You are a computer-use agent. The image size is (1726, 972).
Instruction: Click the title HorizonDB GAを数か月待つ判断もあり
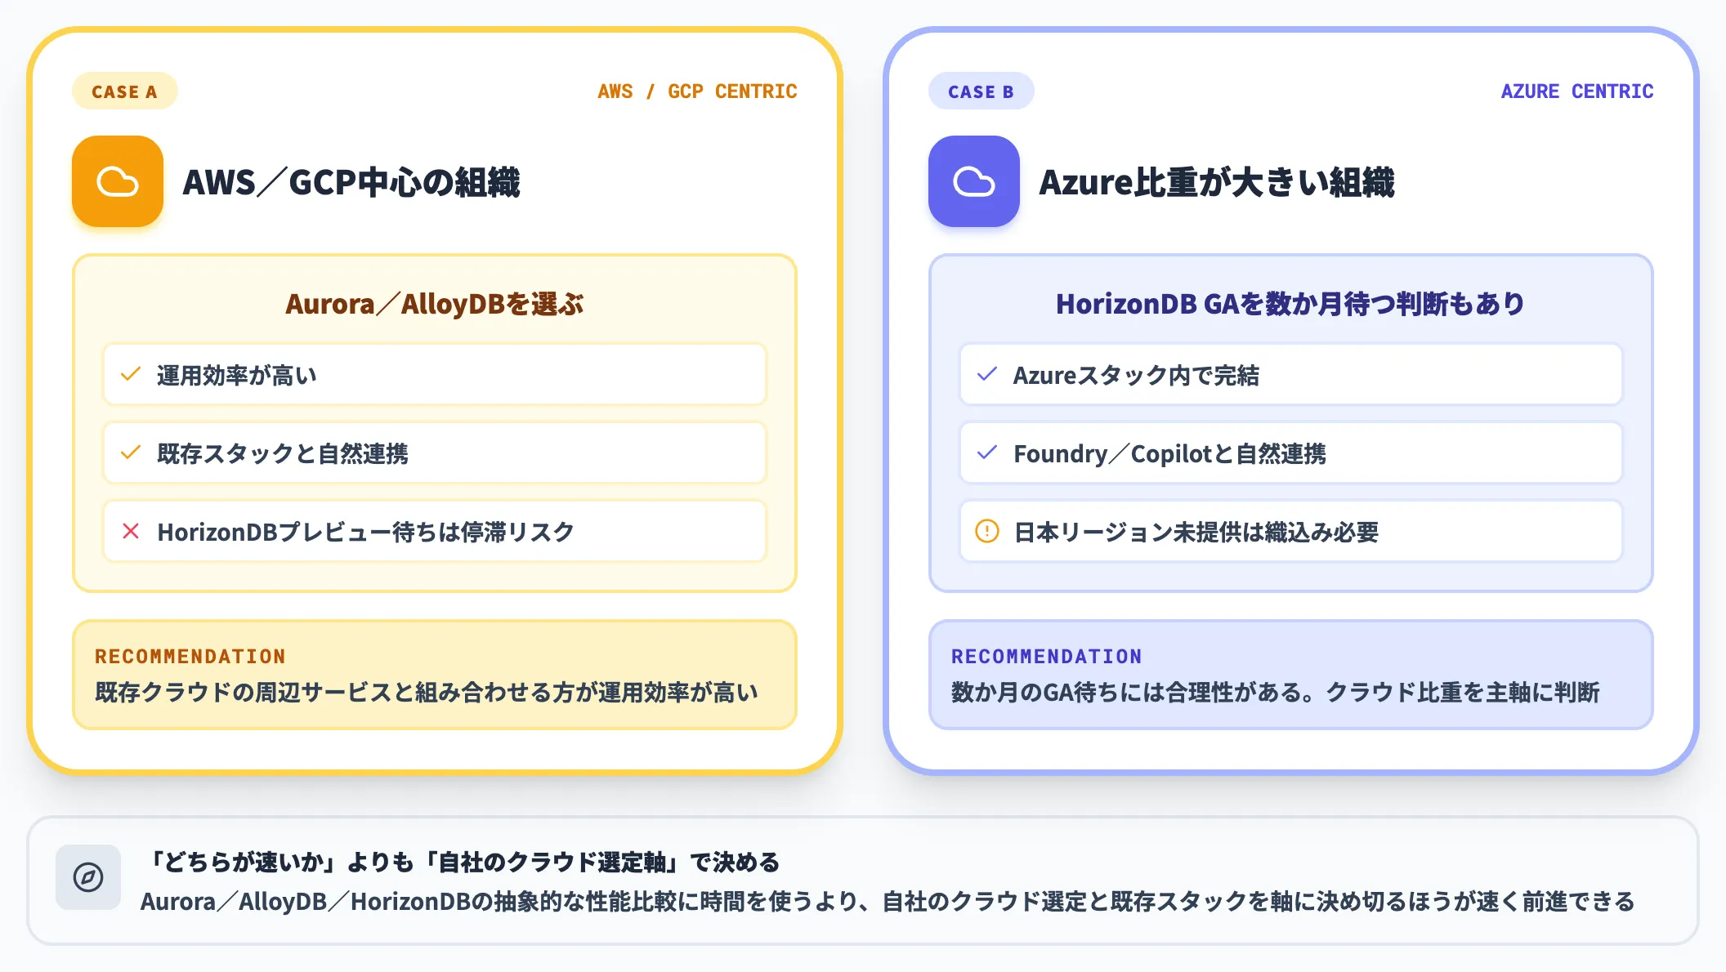coord(1290,304)
